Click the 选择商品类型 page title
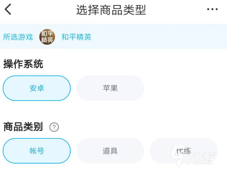Viewport: 227px width, 176px height. pos(111,10)
